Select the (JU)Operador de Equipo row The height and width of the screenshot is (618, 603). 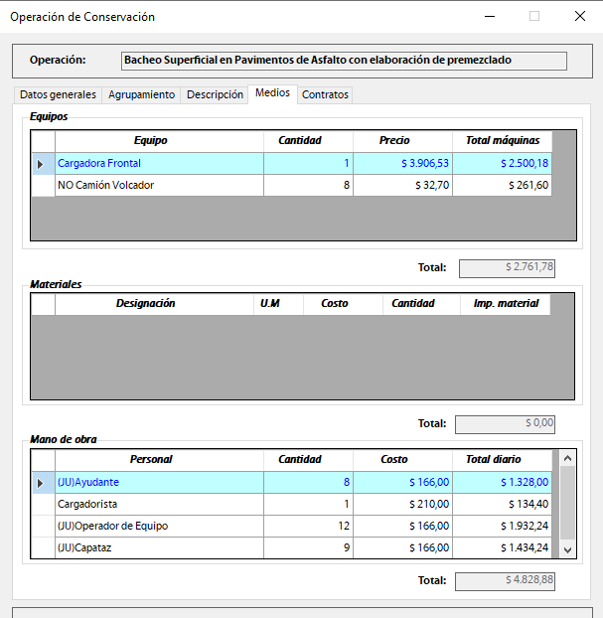[159, 526]
